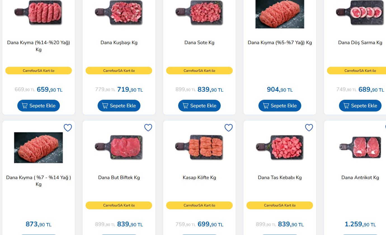Screen dimensions: 386x235
Task: Add Dana Döş Sarma Kg to the basket
Action: (360, 106)
